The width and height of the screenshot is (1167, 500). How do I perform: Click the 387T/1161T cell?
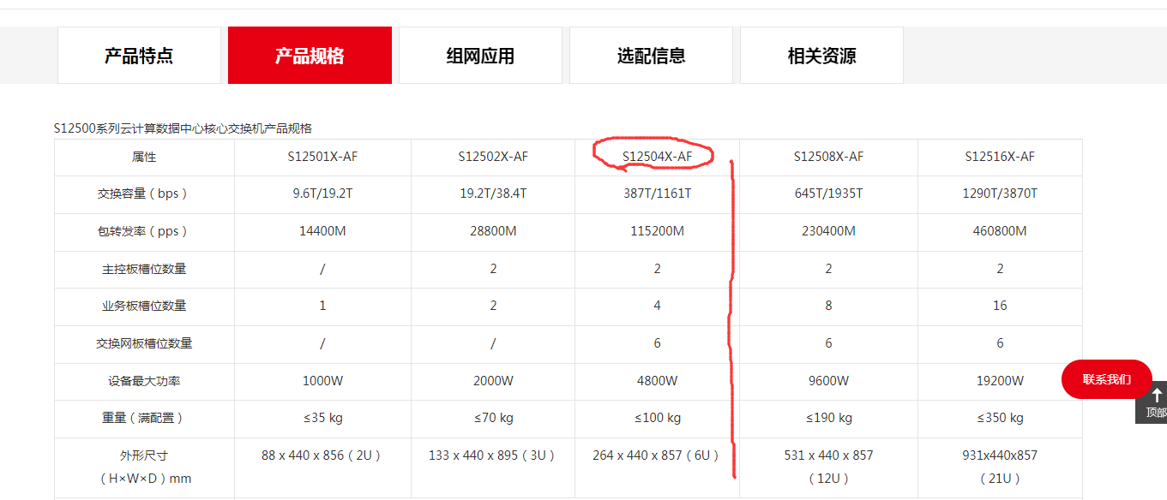click(x=657, y=193)
